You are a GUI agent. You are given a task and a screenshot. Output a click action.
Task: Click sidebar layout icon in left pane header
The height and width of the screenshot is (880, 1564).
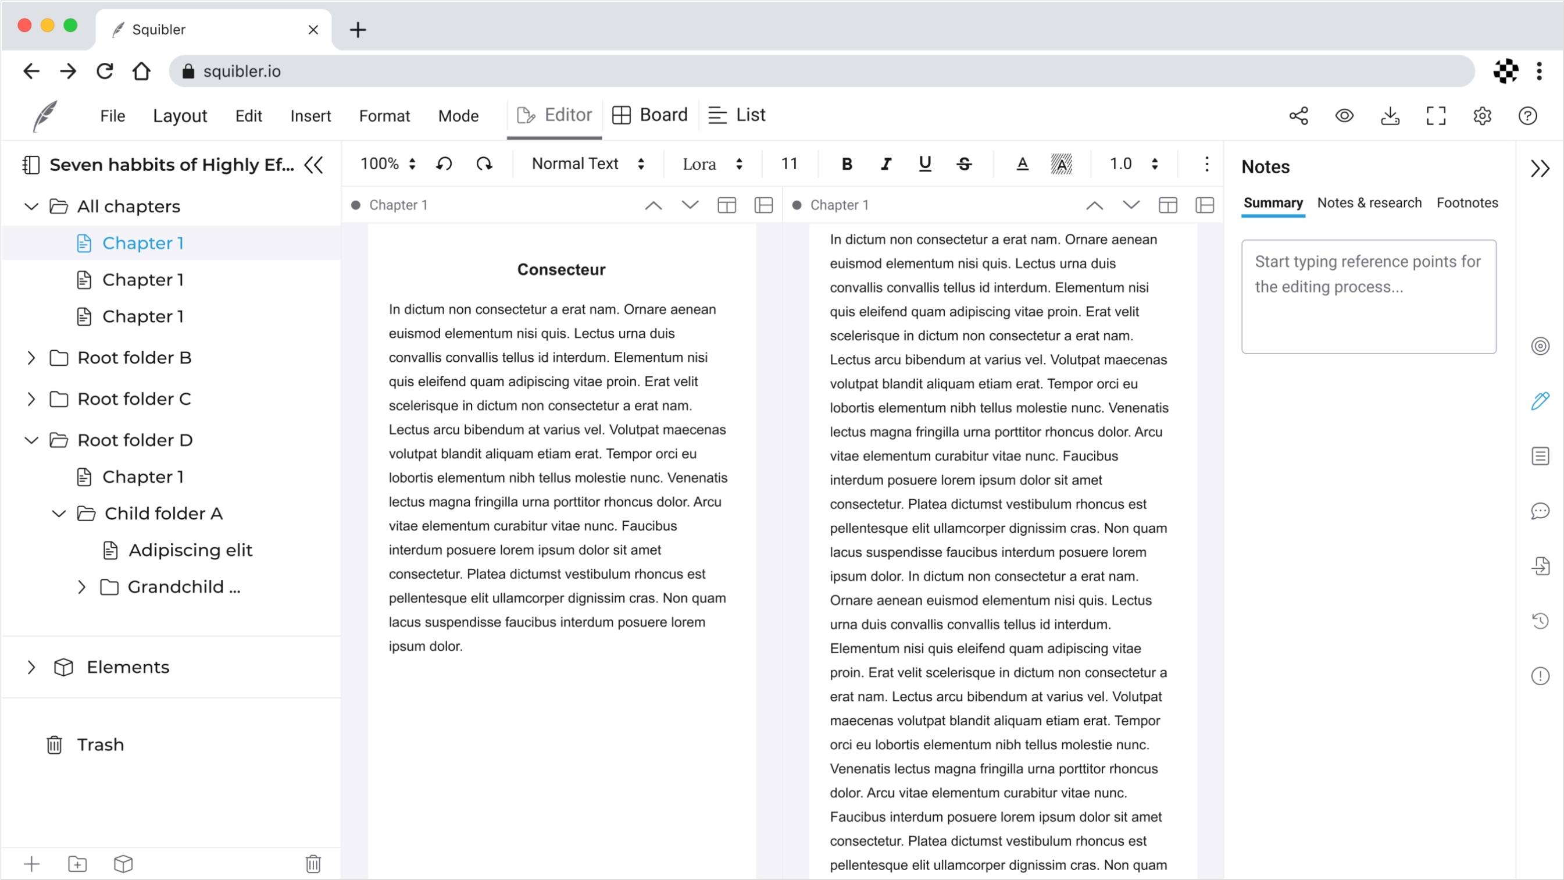pos(763,205)
